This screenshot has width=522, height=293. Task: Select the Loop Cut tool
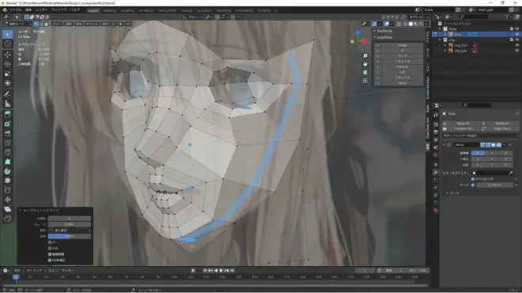[8, 143]
